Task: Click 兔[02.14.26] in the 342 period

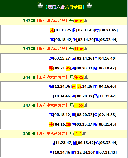Action: pyautogui.click(x=84, y=40)
